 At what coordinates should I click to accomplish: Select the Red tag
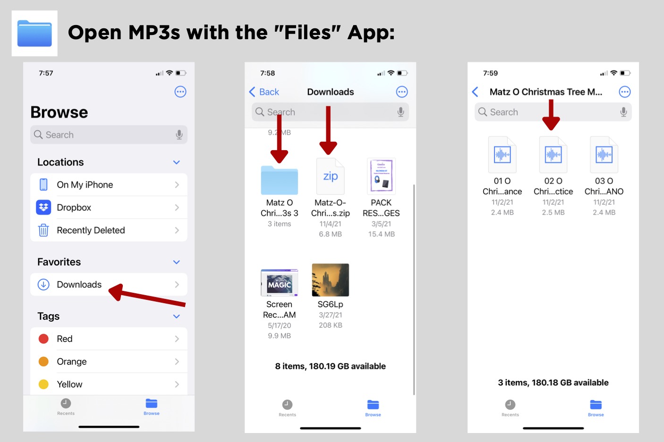64,339
